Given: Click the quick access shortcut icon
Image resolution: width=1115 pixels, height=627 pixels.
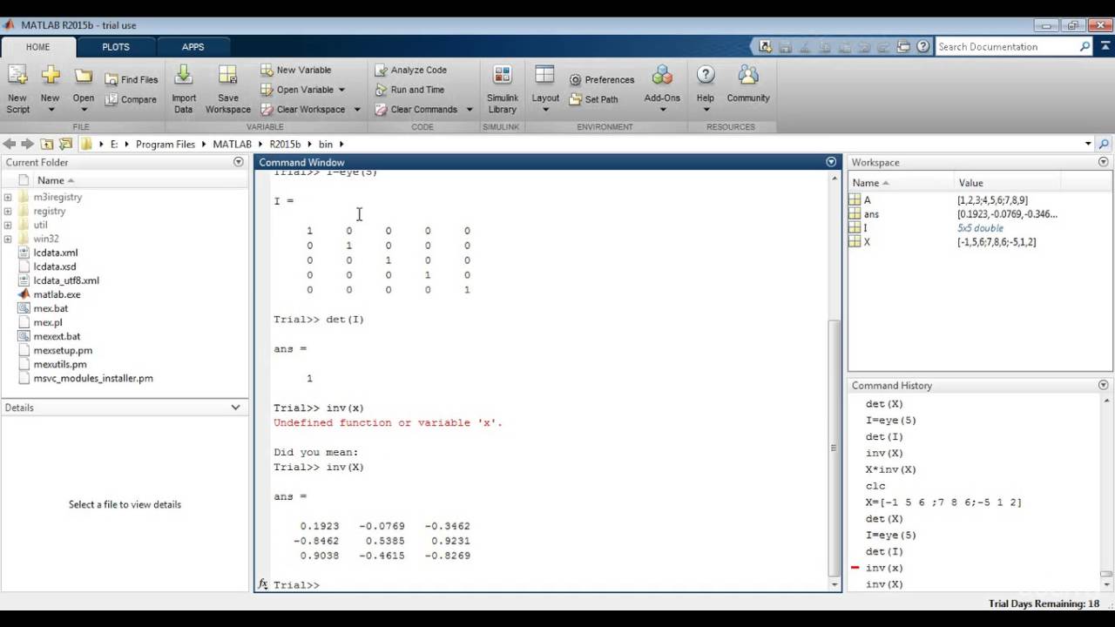Looking at the screenshot, I should point(765,47).
